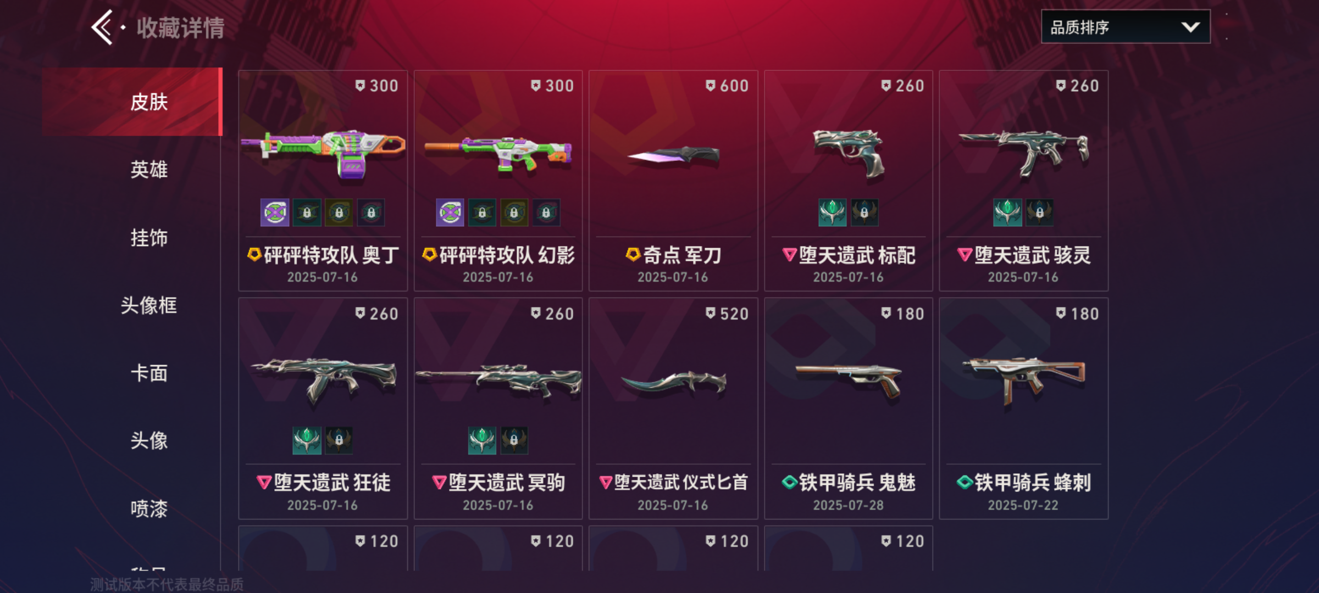
Task: Open the 品质排序 sort dropdown
Action: click(x=1126, y=27)
